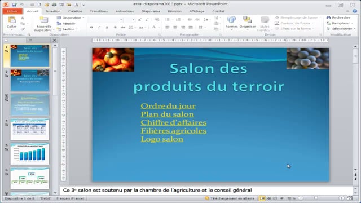This screenshot has height=203, width=361.
Task: Click the notes text below the slide
Action: point(157,191)
